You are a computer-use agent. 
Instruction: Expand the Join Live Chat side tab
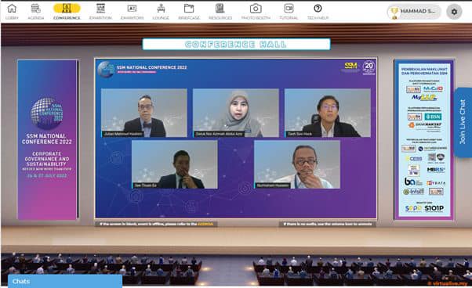coord(463,122)
